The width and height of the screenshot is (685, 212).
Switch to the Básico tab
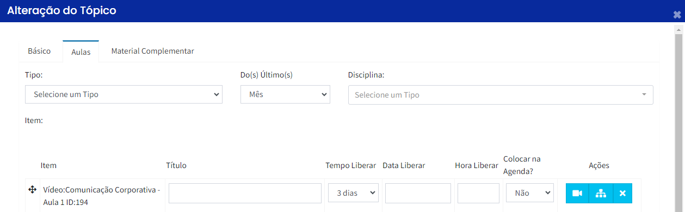[x=39, y=51]
